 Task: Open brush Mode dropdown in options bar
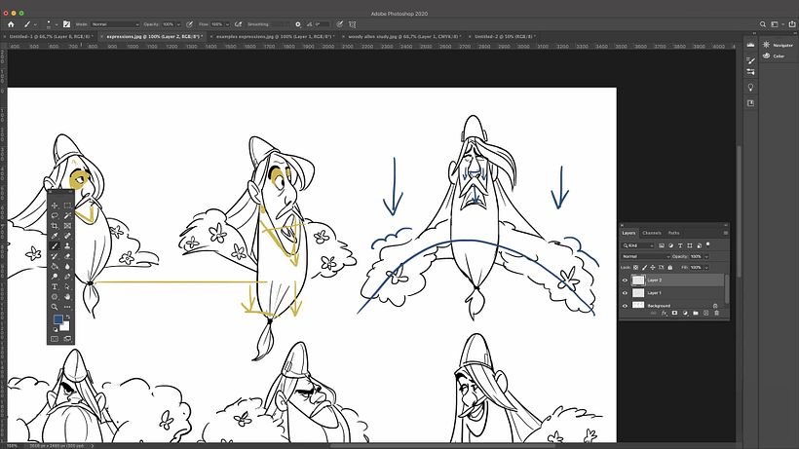[115, 24]
